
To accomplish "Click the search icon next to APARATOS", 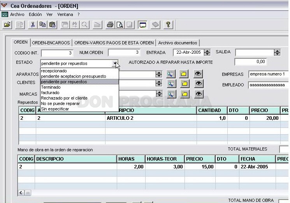I will (x=171, y=74).
